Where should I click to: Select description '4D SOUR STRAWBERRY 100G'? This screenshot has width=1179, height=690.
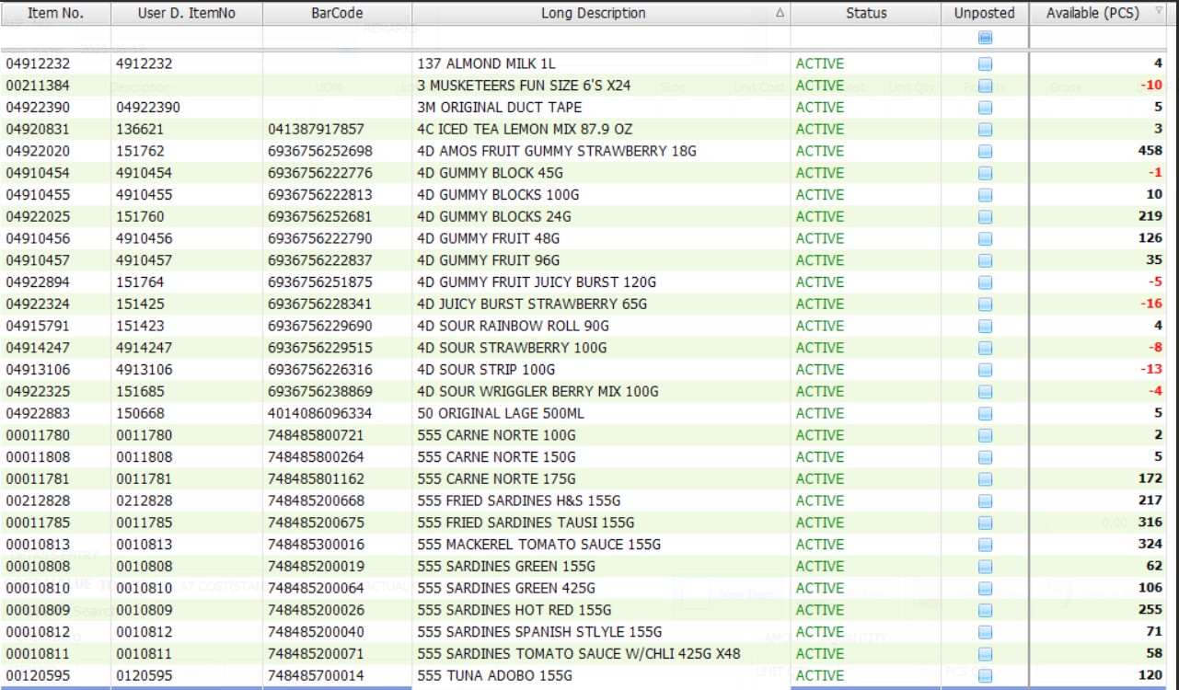512,348
